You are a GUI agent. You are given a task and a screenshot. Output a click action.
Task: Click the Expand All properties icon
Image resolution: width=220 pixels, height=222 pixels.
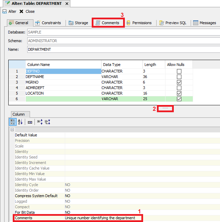coord(40,122)
